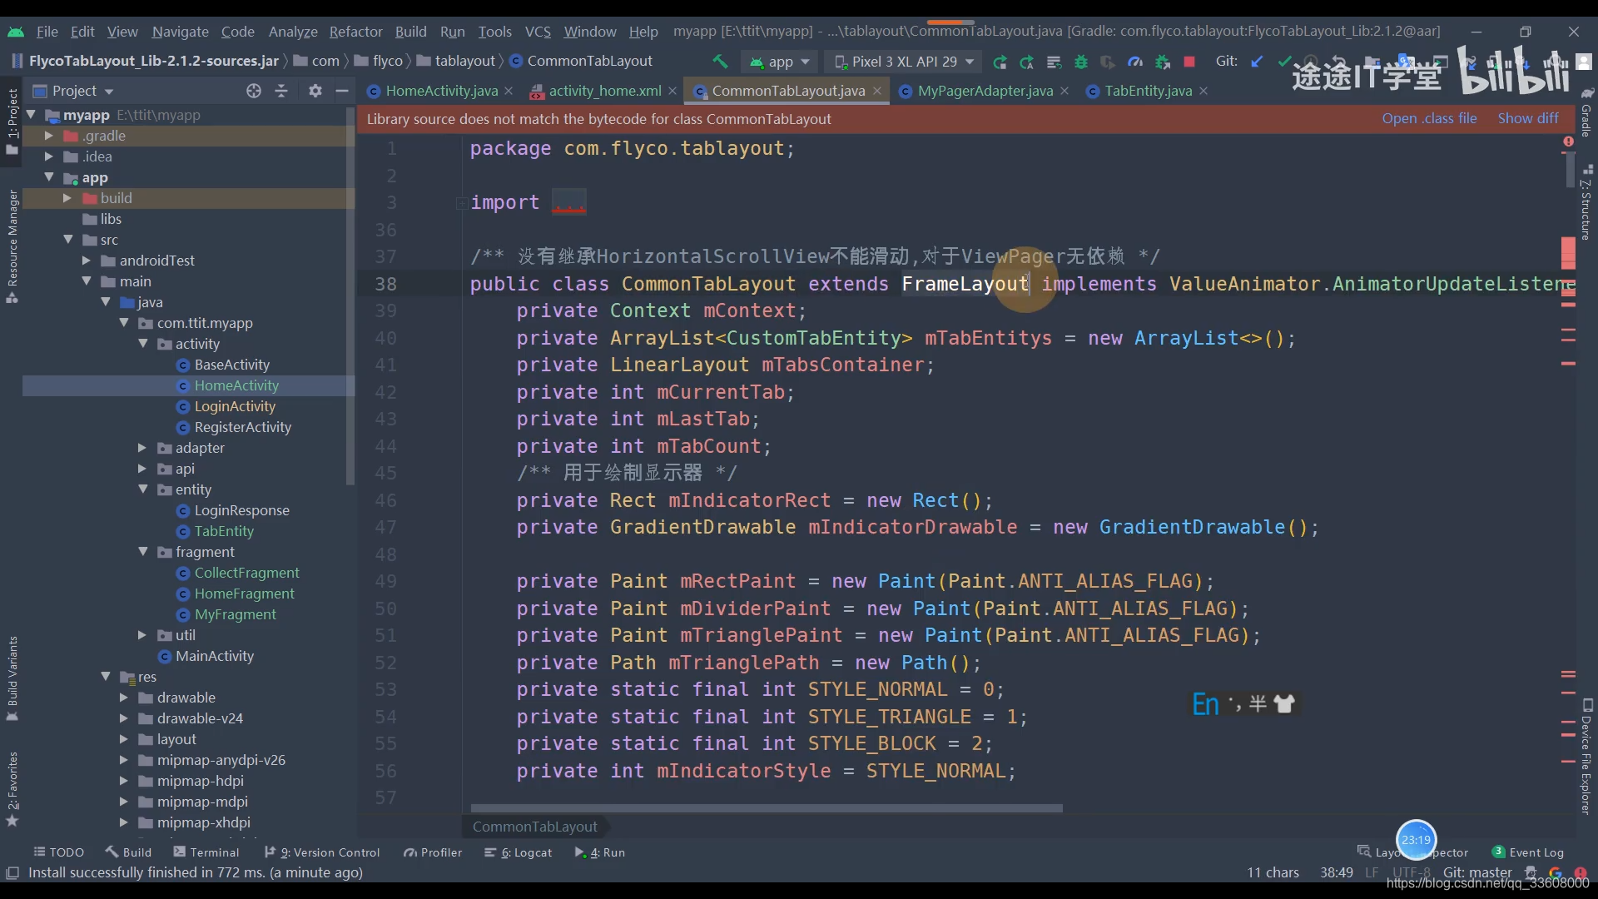1598x899 pixels.
Task: Click the Git: master branch in status bar
Action: 1476,872
